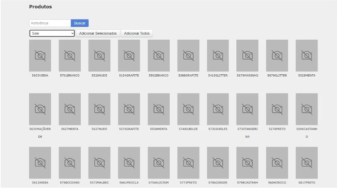Image resolution: width=337 pixels, height=188 pixels.
Task: Select product thumbnail 5730TANGERINA
Action: coord(247,109)
